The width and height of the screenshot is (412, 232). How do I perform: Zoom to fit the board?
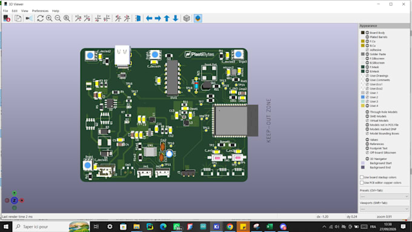click(x=67, y=18)
